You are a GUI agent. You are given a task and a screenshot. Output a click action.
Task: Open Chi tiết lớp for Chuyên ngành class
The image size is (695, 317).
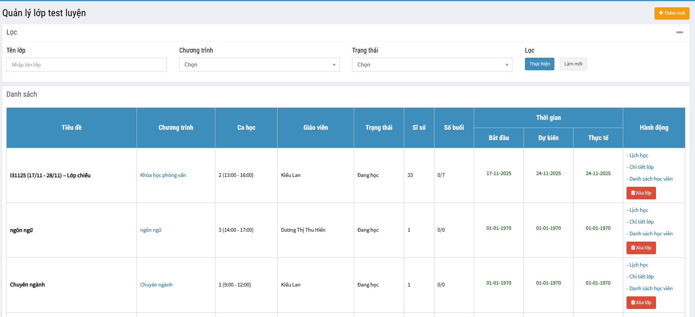pos(641,277)
